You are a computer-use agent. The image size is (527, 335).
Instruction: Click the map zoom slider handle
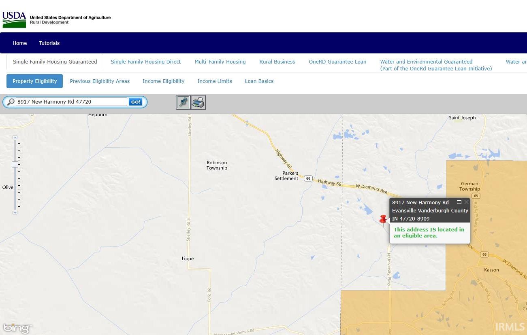click(x=15, y=164)
